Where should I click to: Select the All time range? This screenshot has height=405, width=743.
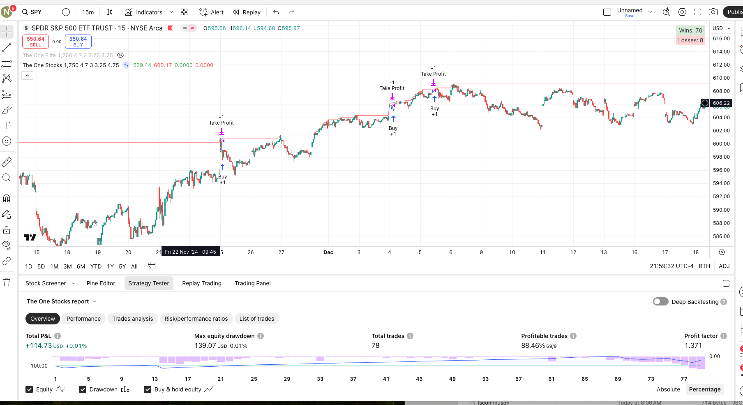134,266
